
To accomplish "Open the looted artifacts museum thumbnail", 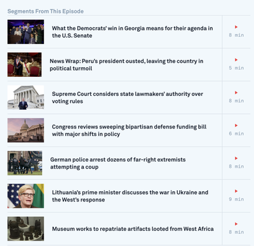I will pyautogui.click(x=25, y=229).
